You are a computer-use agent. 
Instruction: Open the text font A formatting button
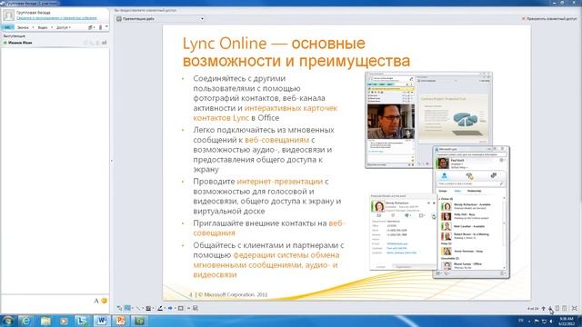tap(96, 301)
